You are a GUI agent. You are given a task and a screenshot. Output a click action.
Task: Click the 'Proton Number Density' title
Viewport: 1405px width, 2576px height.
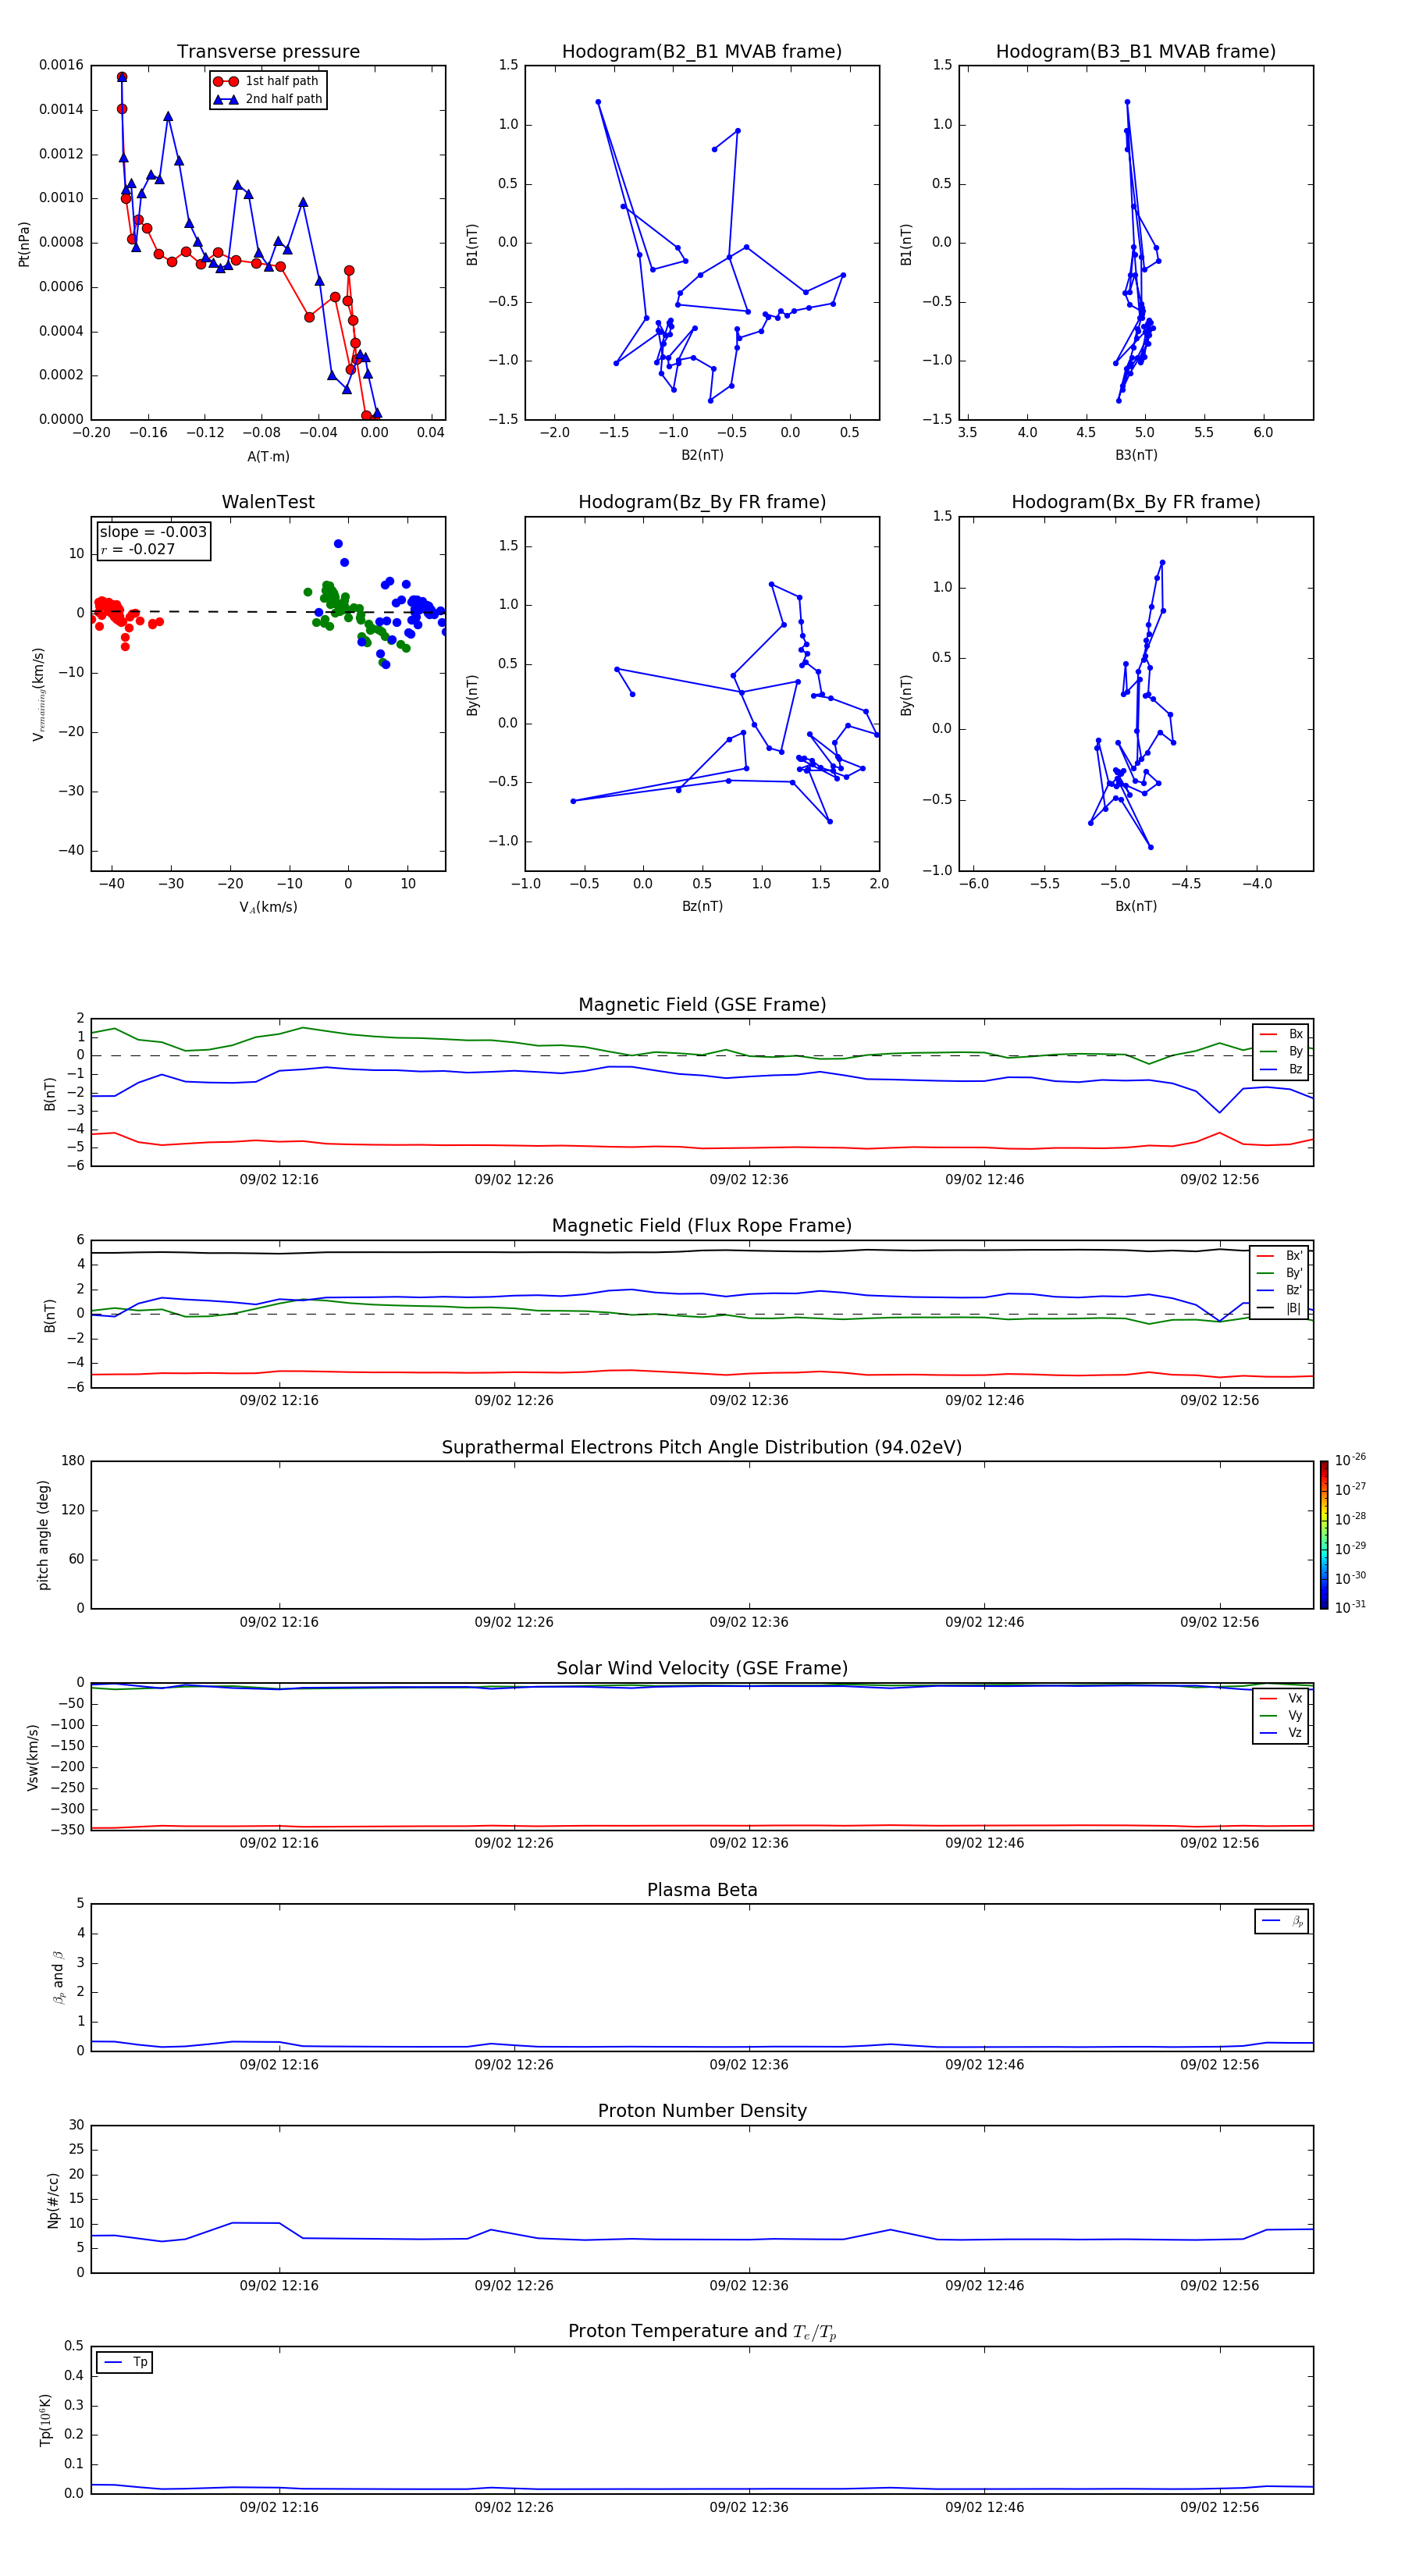[702, 2111]
